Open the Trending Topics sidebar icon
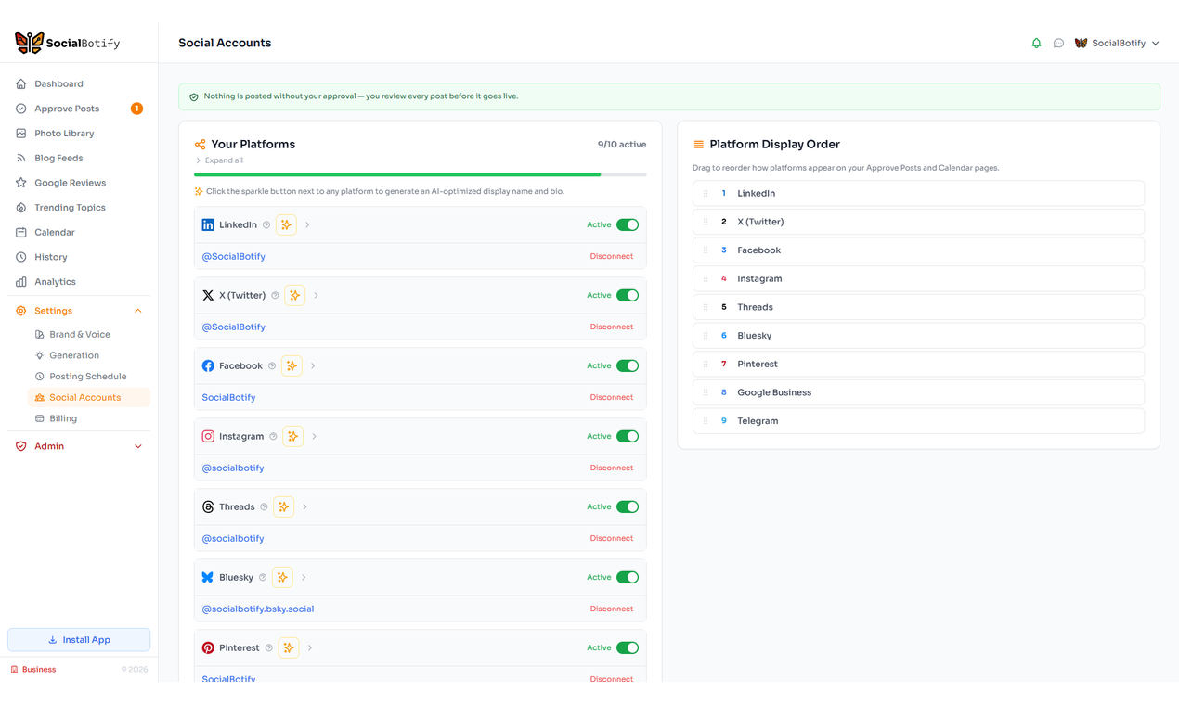This screenshot has height=705, width=1179. 20,207
